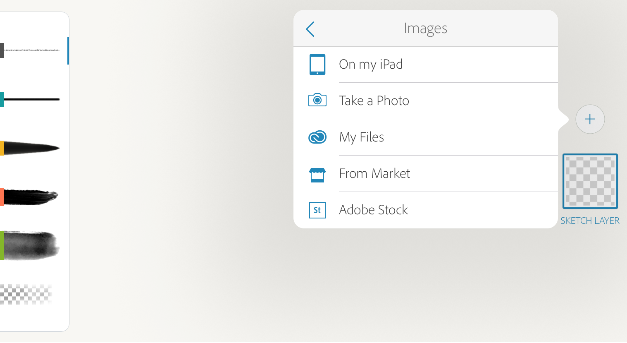Click the camera icon beside Take a Photo
This screenshot has height=343, width=627.
317,100
